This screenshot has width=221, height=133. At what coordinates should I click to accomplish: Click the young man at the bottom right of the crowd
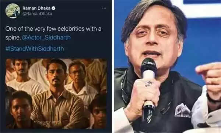[98, 112]
